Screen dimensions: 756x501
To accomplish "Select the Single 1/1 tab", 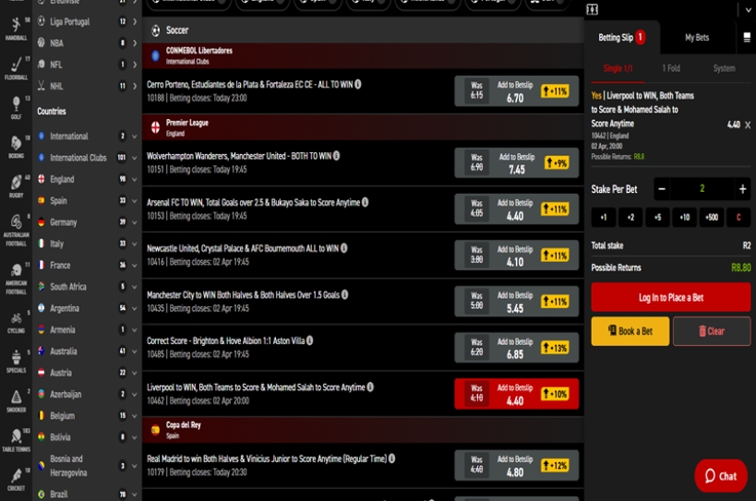I will click(618, 68).
